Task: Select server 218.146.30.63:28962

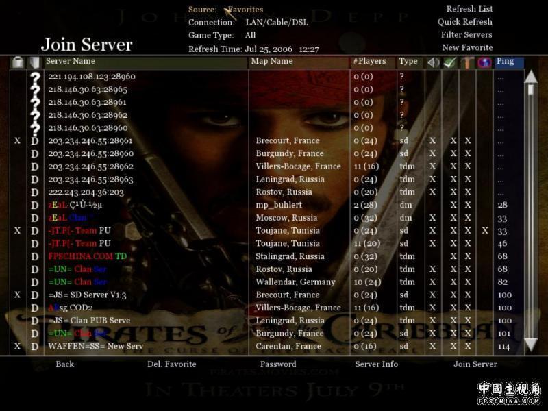Action: pos(88,115)
